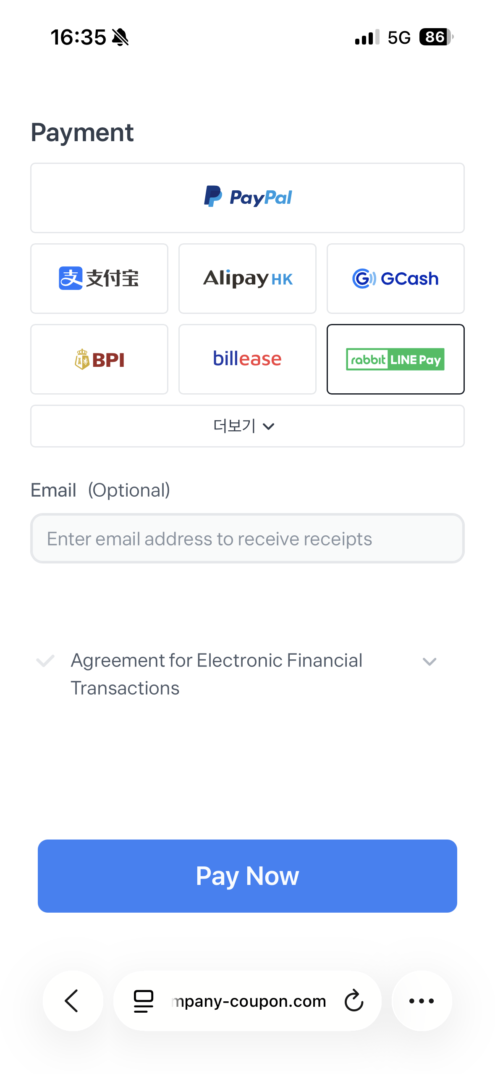495x1074 pixels.
Task: Tap the company-coupon.com address text
Action: point(249,1001)
